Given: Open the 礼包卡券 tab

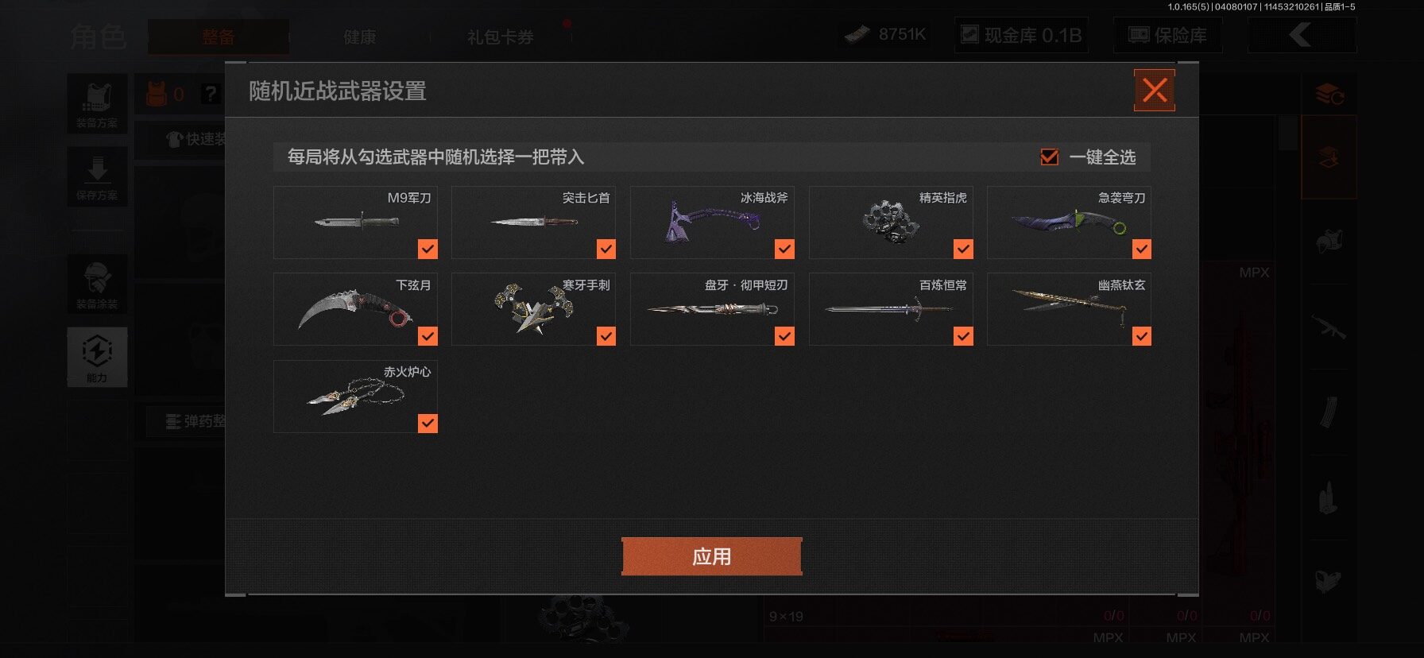Looking at the screenshot, I should 501,37.
